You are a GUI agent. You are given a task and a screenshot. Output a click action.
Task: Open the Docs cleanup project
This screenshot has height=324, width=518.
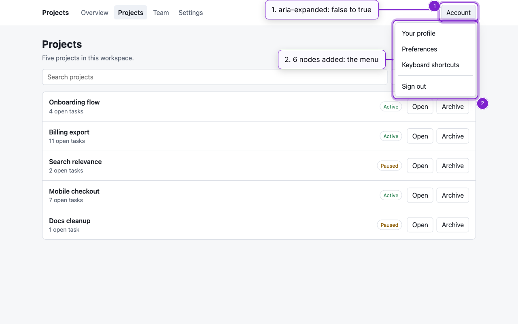point(420,225)
